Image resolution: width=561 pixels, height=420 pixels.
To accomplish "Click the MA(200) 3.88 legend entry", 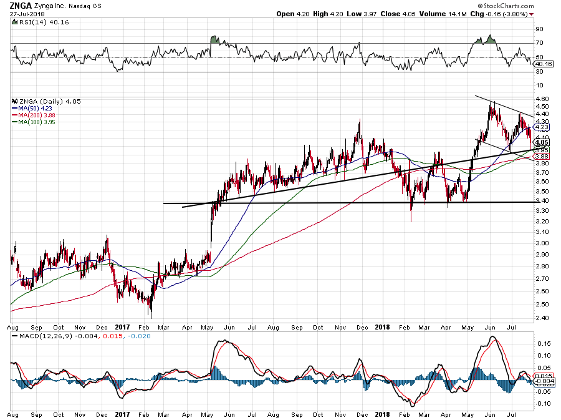I will pyautogui.click(x=37, y=115).
